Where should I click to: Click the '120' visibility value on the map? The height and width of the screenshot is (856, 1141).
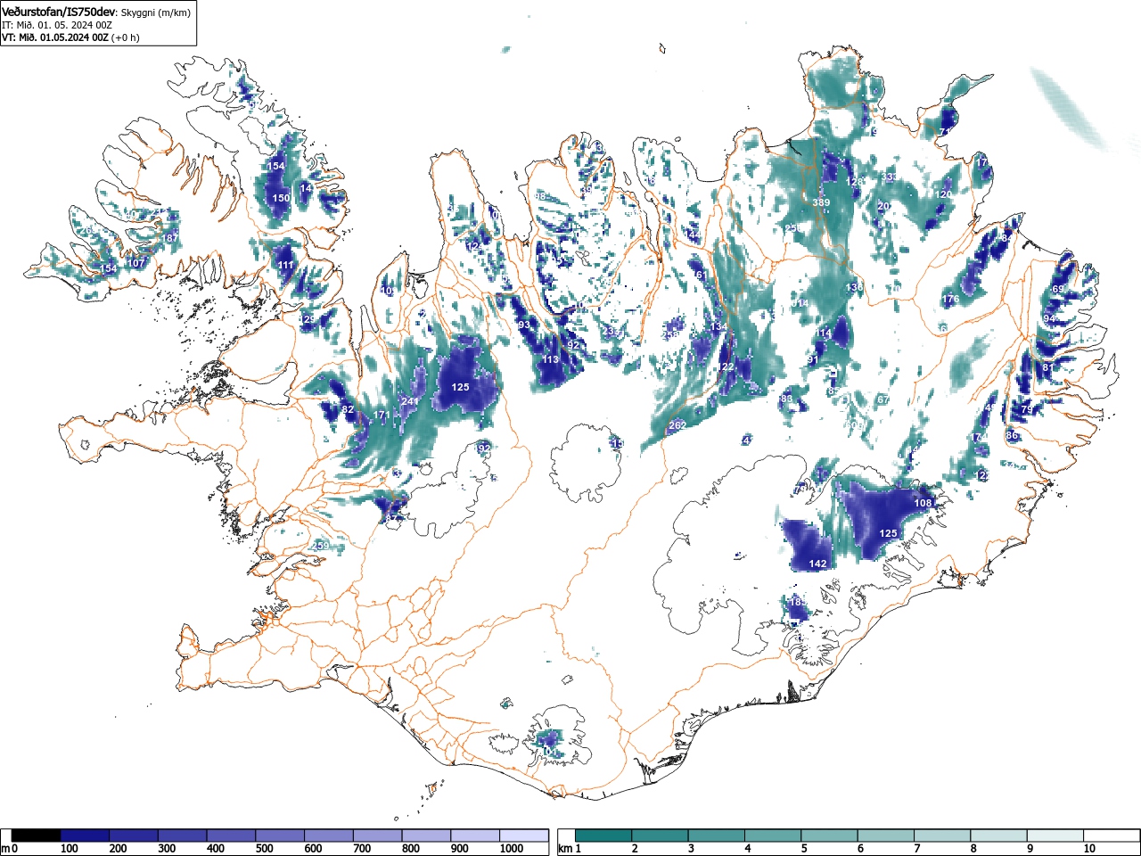[943, 194]
